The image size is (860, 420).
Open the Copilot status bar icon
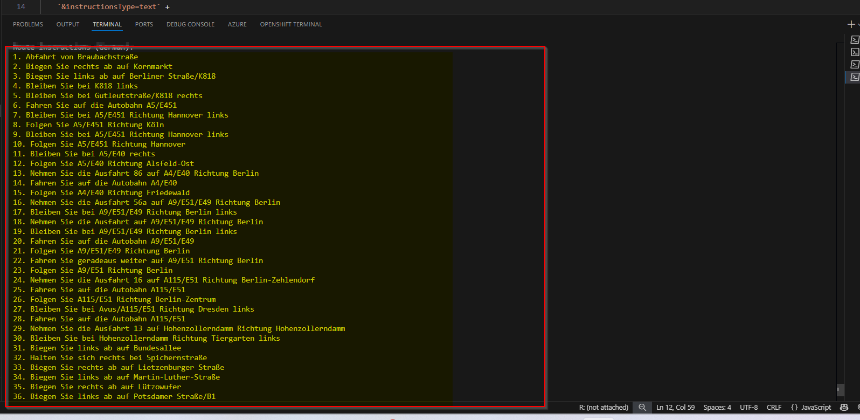point(844,408)
